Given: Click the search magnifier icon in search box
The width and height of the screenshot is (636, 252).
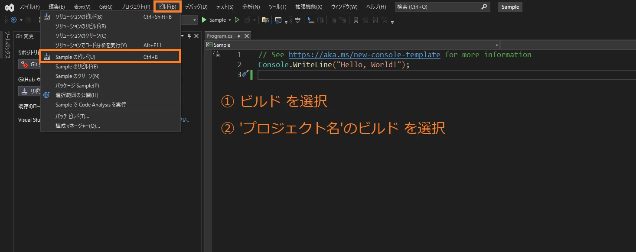Looking at the screenshot, I should pyautogui.click(x=484, y=7).
